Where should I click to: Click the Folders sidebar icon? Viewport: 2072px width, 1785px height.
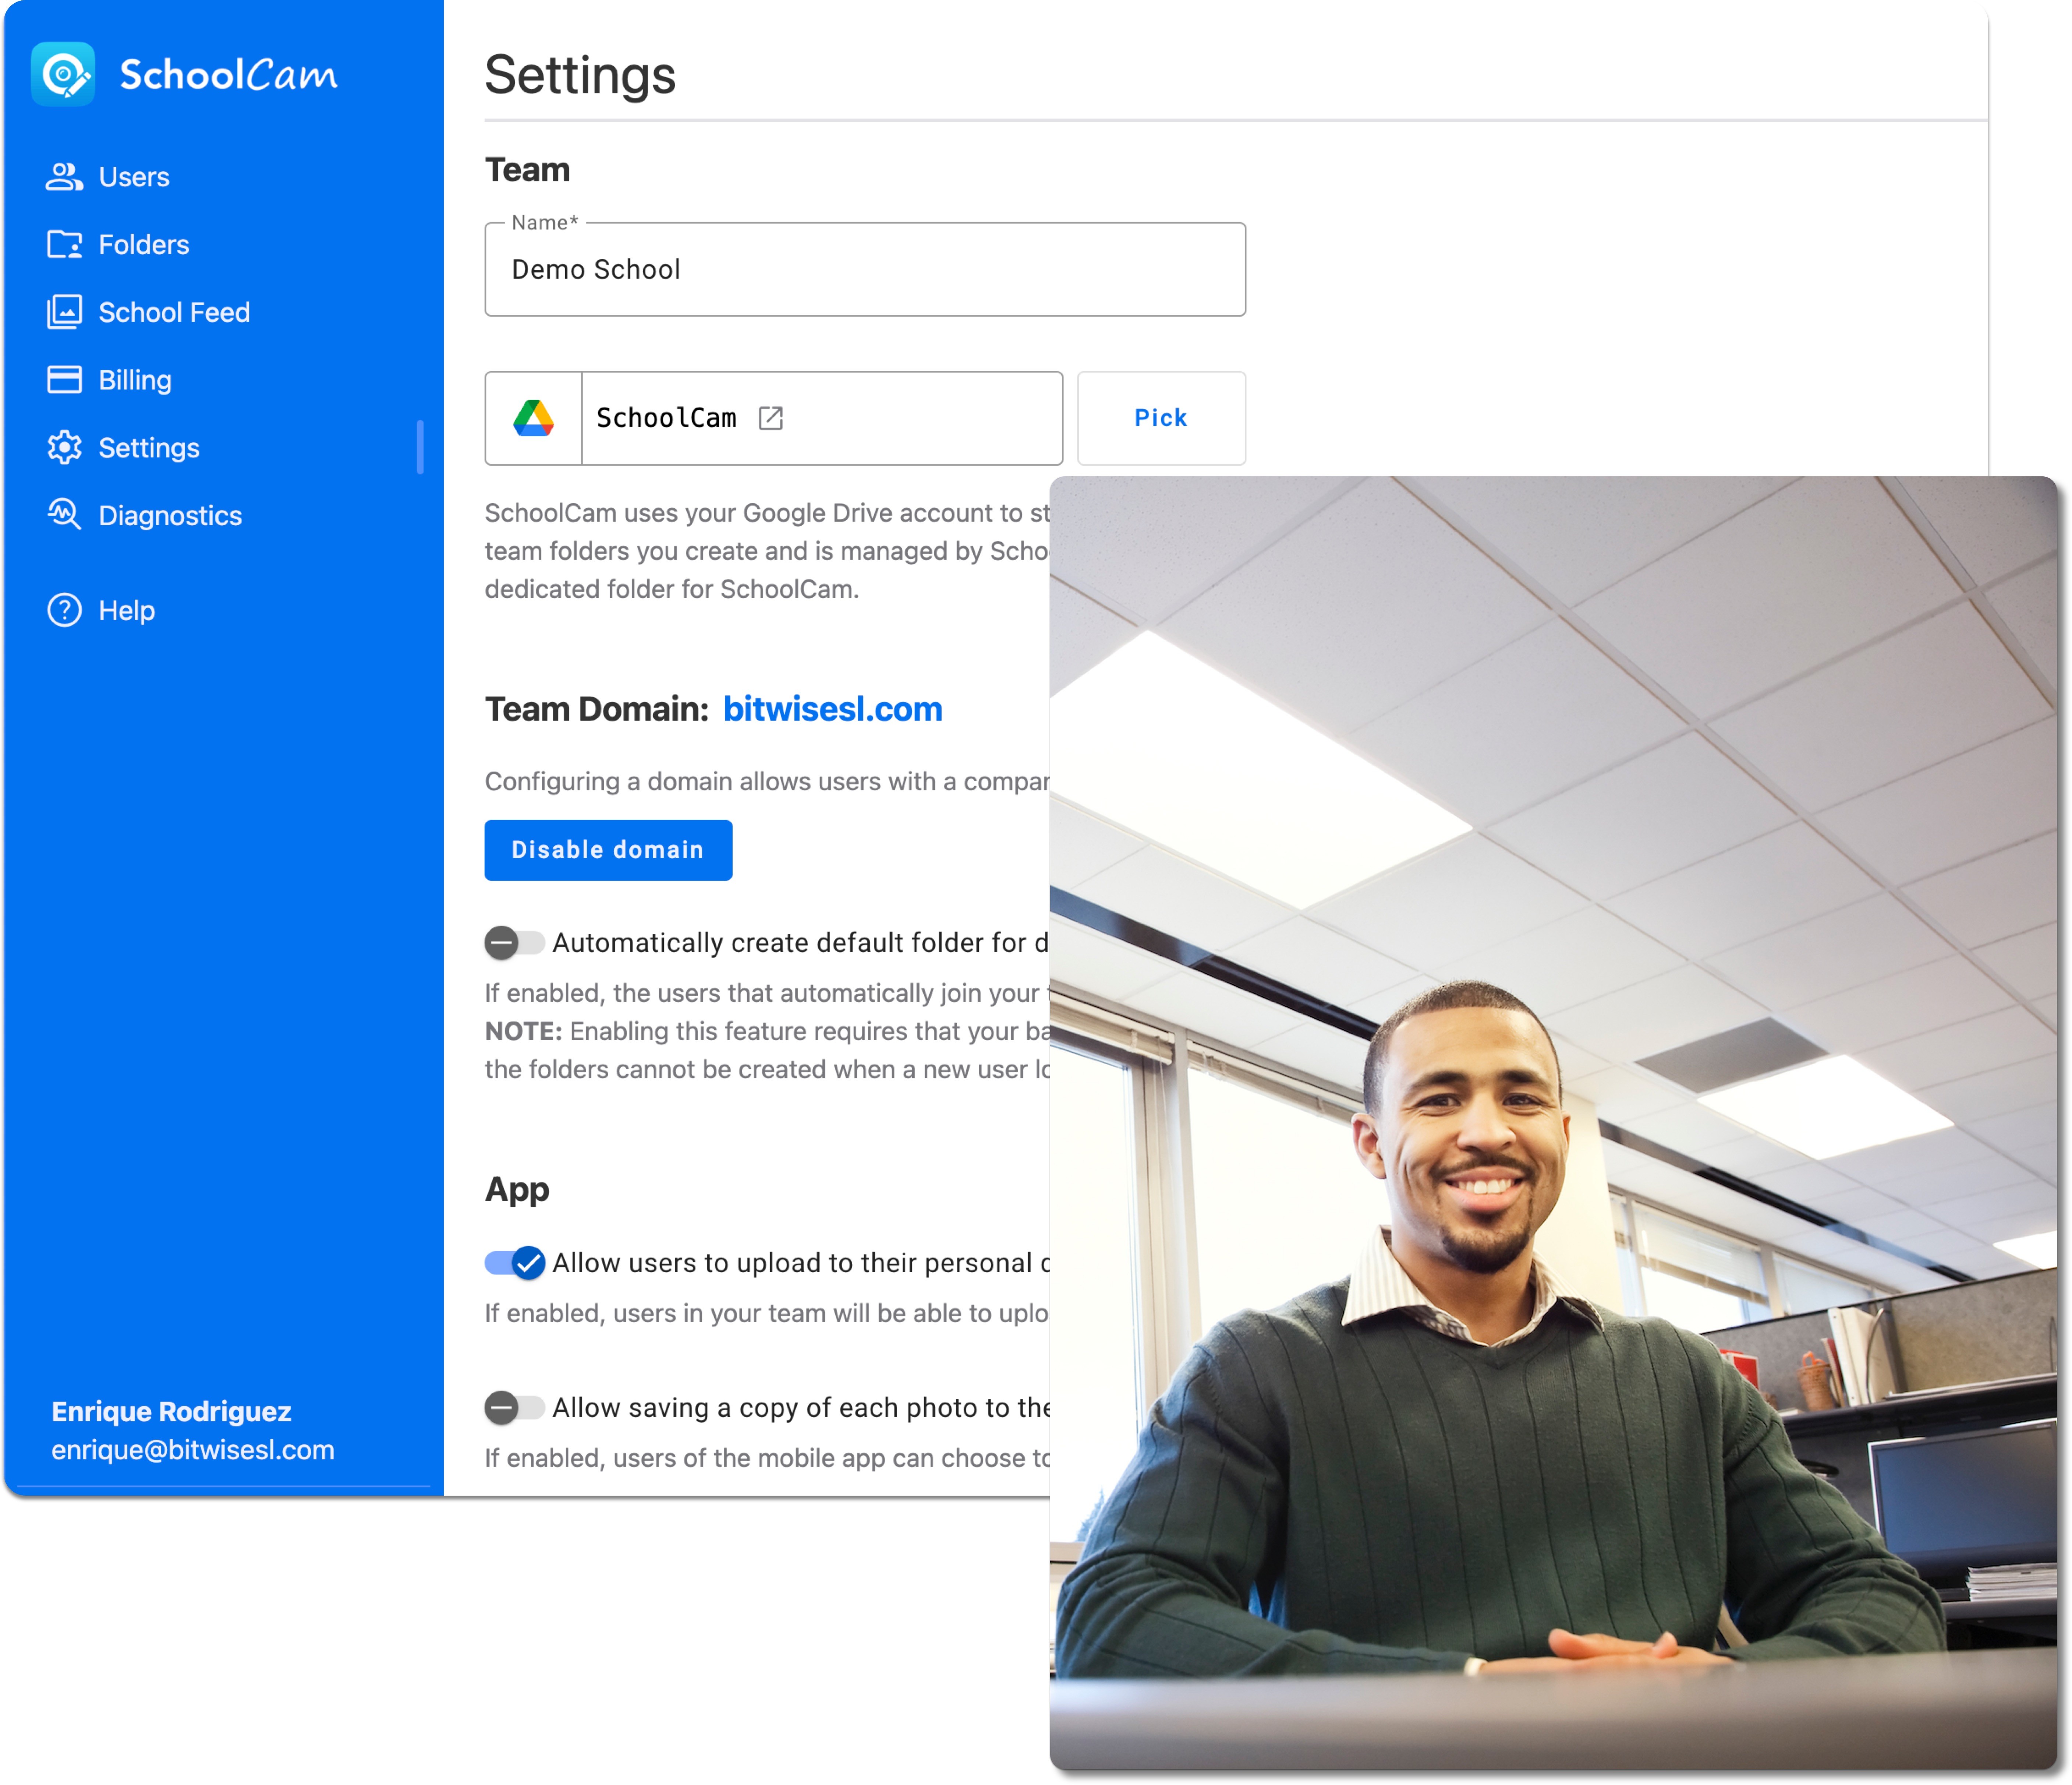(64, 244)
